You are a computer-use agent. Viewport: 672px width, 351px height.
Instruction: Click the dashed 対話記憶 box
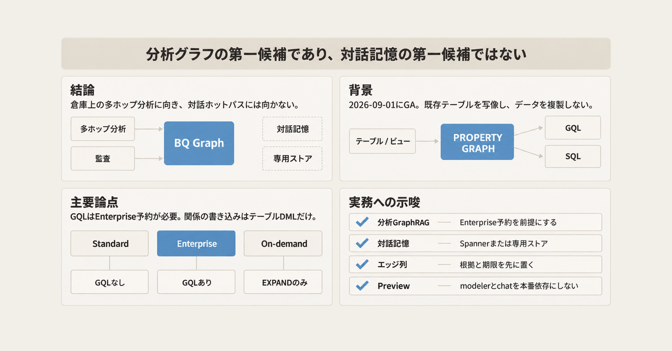[292, 129]
